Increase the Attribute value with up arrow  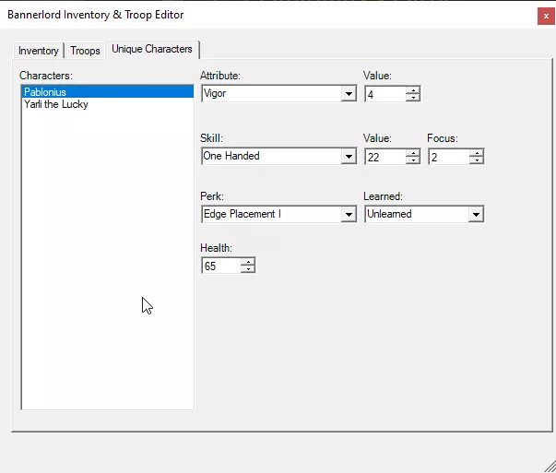(x=413, y=90)
